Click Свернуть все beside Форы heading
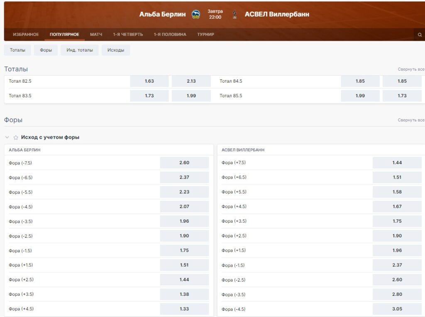This screenshot has height=317, width=425. coord(411,120)
